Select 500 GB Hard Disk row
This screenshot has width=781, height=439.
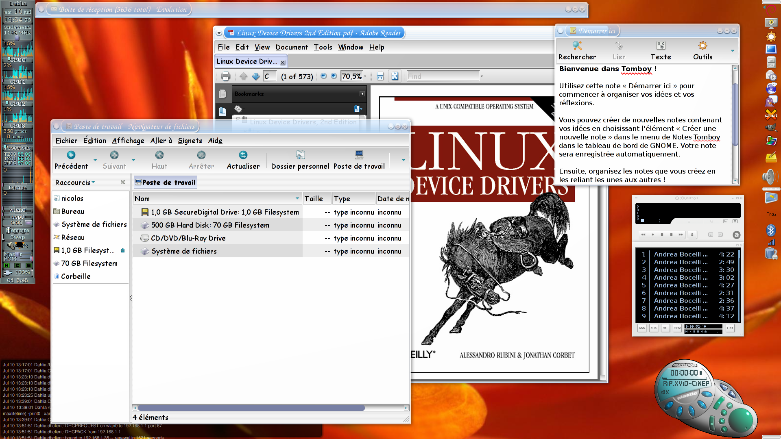[271, 225]
